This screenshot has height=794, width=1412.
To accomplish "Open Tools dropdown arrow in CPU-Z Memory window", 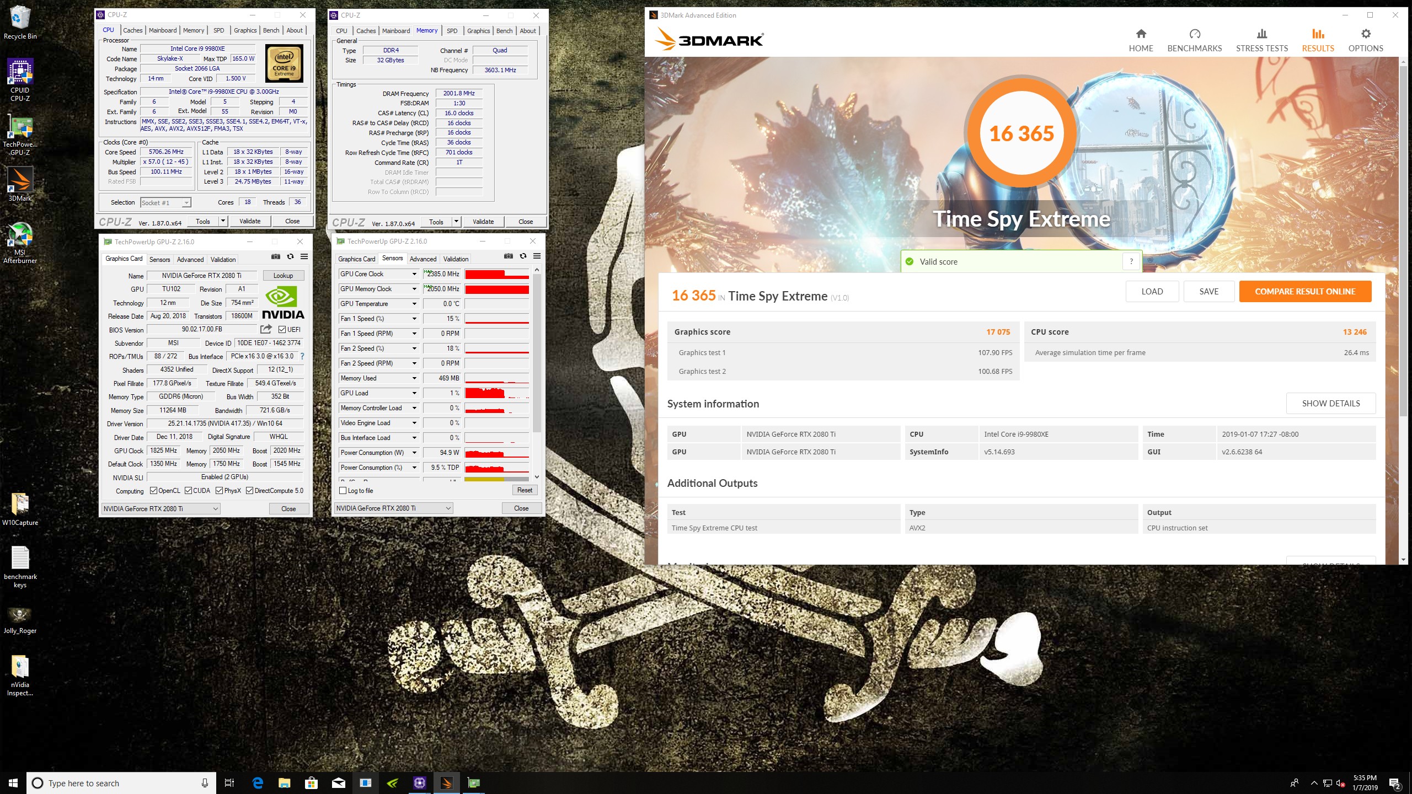I will 456,222.
